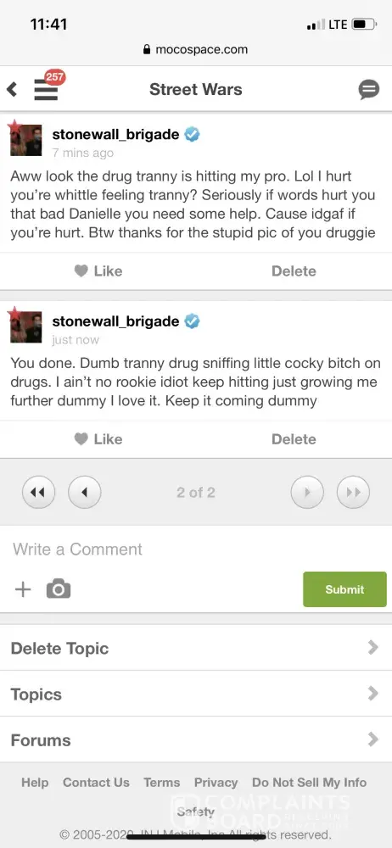Tap the plus icon below comment box
Viewport: 392px width, 848px height.
(23, 589)
